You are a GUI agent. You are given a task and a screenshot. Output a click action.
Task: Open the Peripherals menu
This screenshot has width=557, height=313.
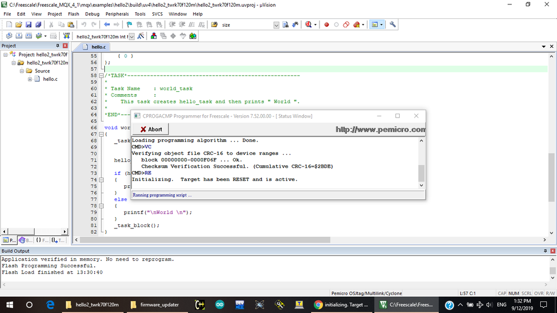pyautogui.click(x=117, y=14)
